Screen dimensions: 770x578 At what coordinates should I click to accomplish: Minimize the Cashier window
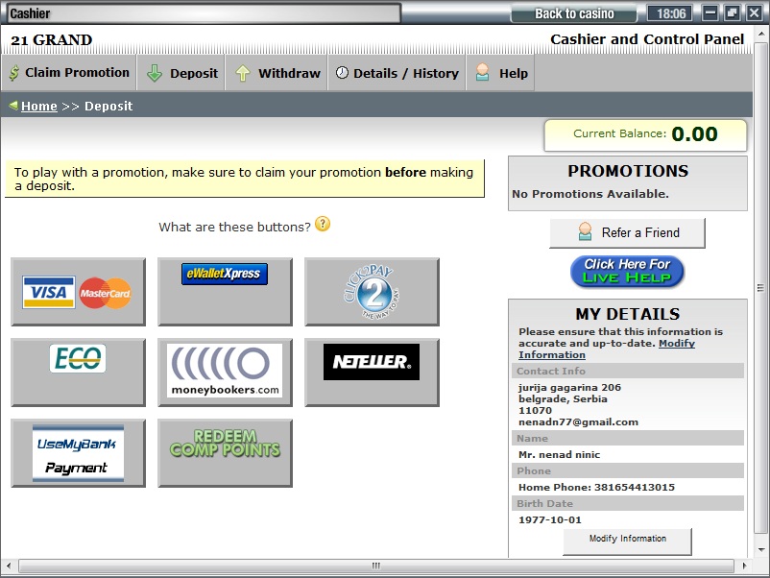(x=710, y=12)
